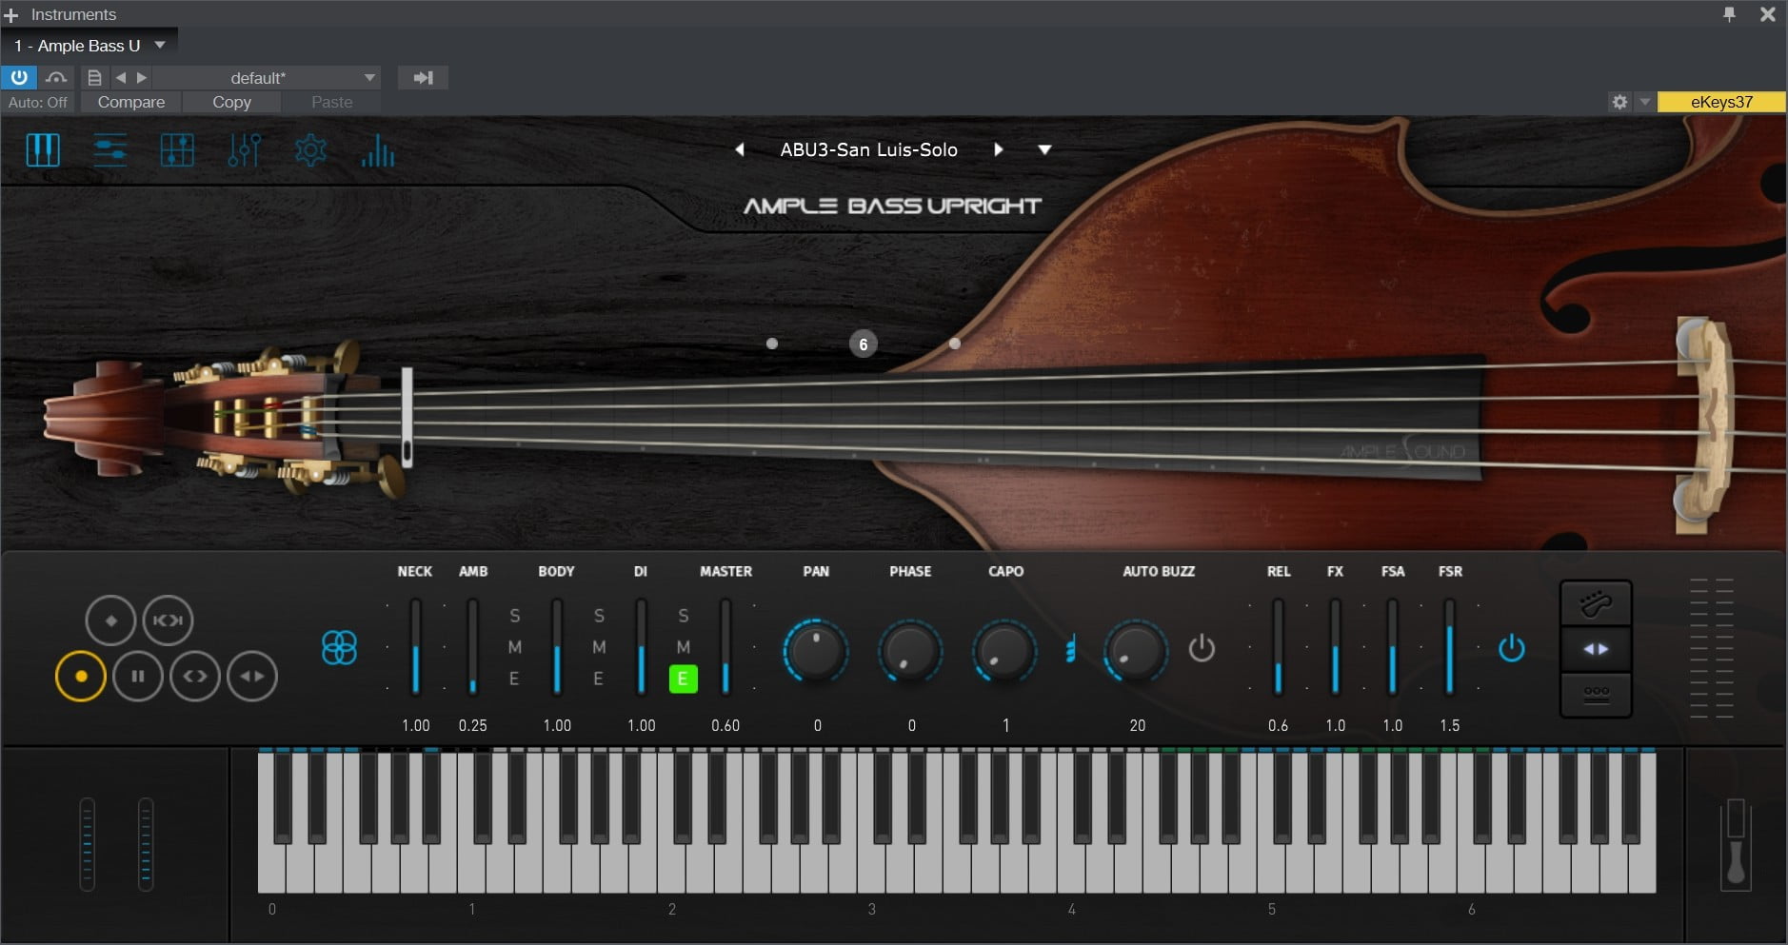This screenshot has width=1788, height=945.
Task: Toggle the Auto Buzz power button
Action: (x=1202, y=648)
